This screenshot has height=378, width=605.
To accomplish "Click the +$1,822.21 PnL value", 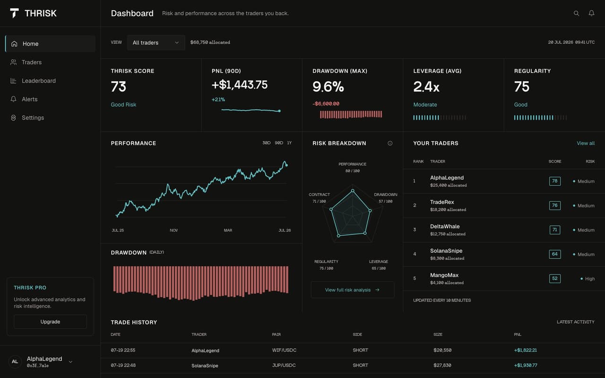I will pos(526,350).
